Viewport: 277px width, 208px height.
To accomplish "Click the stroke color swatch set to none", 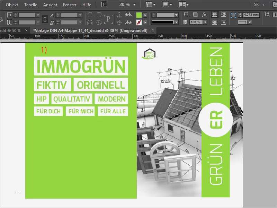I will [x=139, y=22].
